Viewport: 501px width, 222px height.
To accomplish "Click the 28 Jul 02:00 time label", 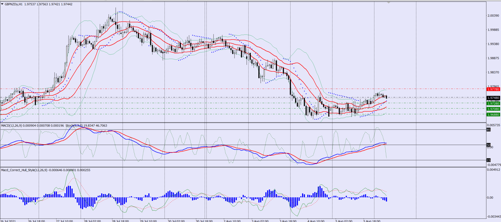I will [x=92, y=221].
